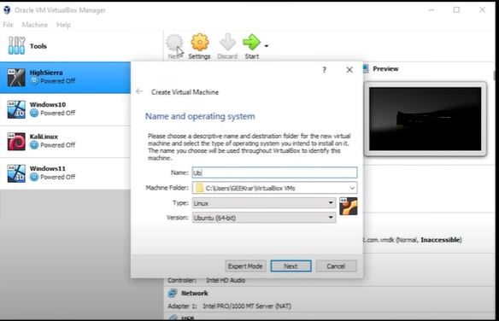Click the Name input field

(274, 172)
